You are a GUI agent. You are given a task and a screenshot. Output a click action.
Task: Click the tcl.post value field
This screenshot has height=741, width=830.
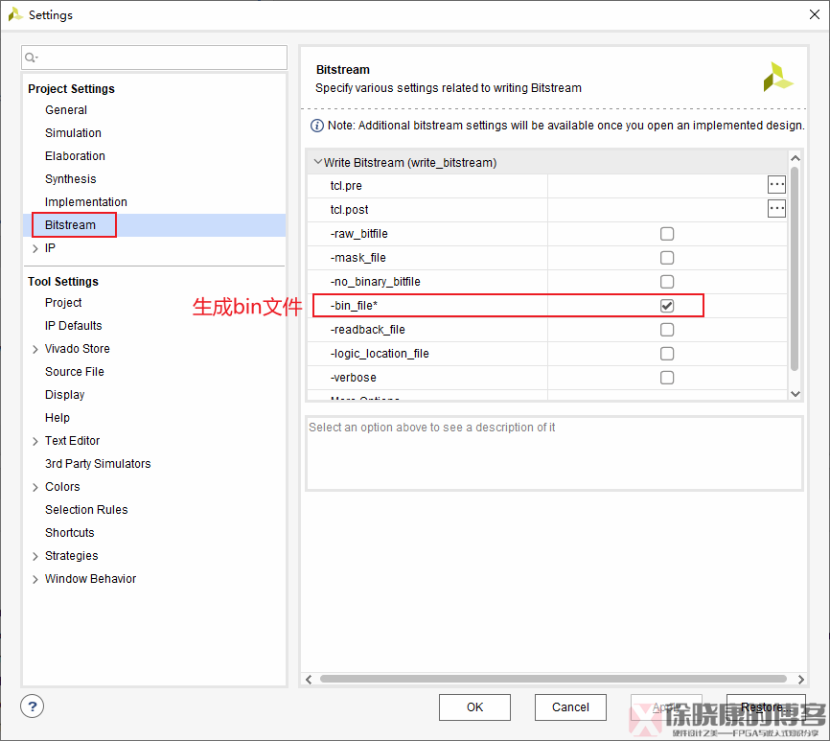pyautogui.click(x=657, y=210)
